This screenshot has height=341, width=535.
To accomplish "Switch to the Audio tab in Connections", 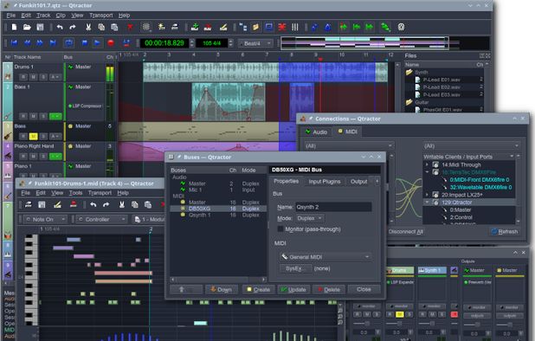I will pyautogui.click(x=316, y=132).
